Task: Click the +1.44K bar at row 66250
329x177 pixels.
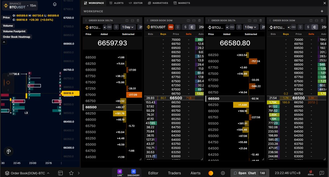Action: [241, 105]
